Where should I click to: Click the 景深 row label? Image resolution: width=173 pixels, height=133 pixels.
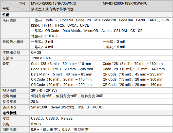(x=6, y=64)
